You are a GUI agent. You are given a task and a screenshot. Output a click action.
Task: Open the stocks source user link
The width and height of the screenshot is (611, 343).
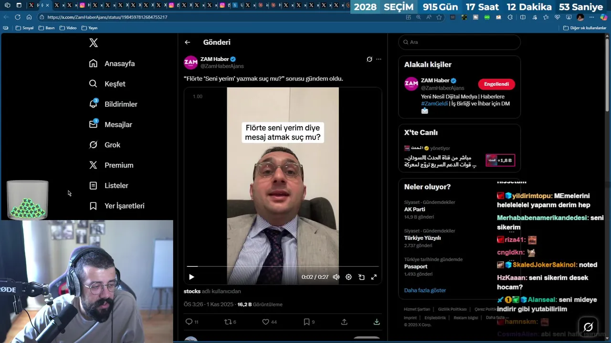[192, 291]
